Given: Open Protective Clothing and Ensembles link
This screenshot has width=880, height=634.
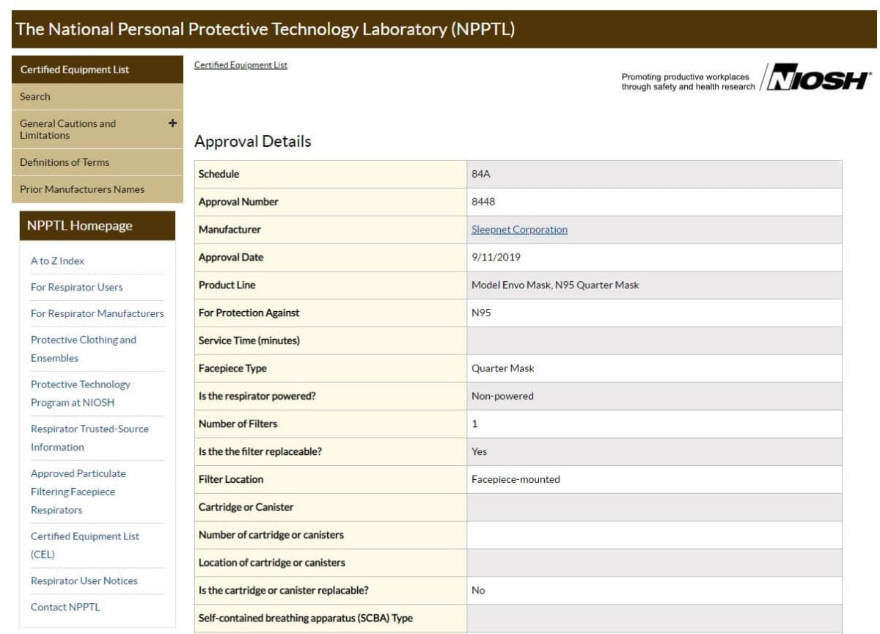Looking at the screenshot, I should [84, 349].
